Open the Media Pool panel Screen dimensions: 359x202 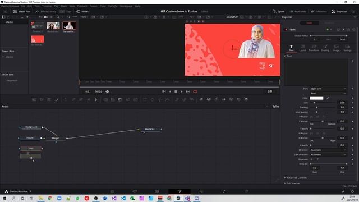point(22,11)
